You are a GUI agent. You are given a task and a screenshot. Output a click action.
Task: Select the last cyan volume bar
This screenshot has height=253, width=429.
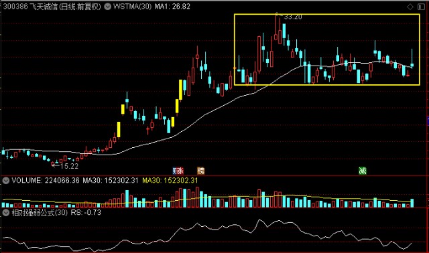(412, 203)
